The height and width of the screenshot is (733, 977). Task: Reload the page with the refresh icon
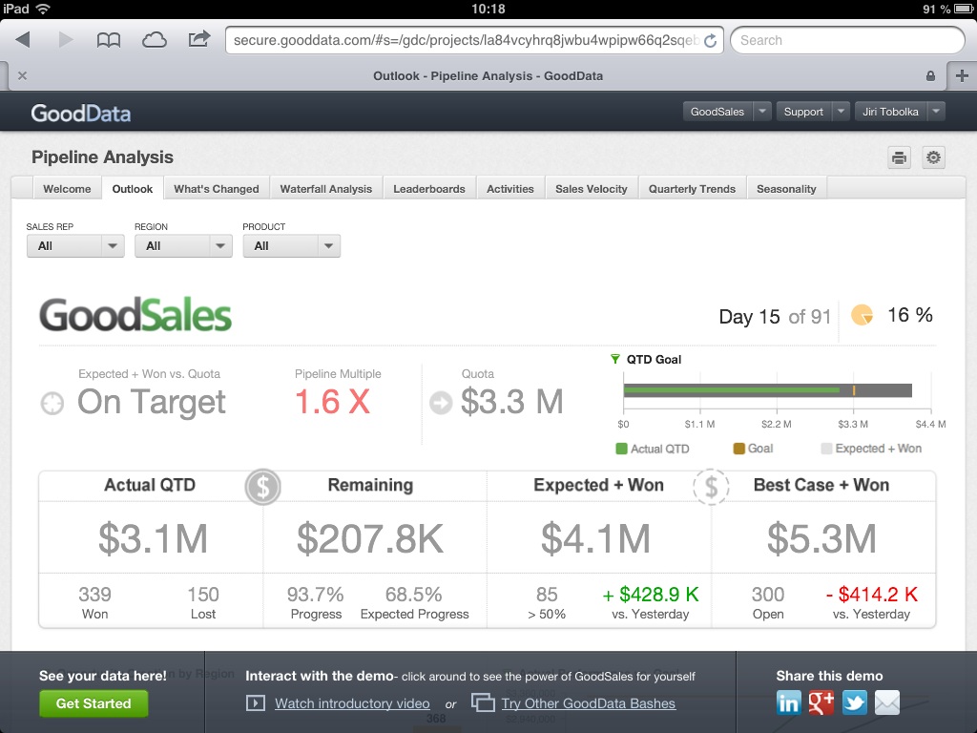[710, 41]
